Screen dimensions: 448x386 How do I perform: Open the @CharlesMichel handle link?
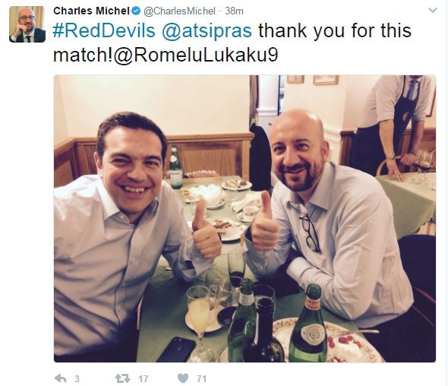click(x=179, y=11)
